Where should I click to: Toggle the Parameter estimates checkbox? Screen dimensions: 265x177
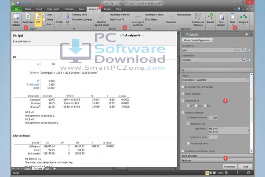(x=183, y=112)
